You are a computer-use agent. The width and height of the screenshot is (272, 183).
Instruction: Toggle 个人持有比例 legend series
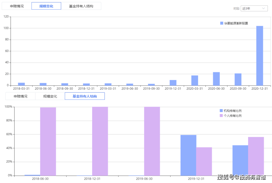pos(230,116)
